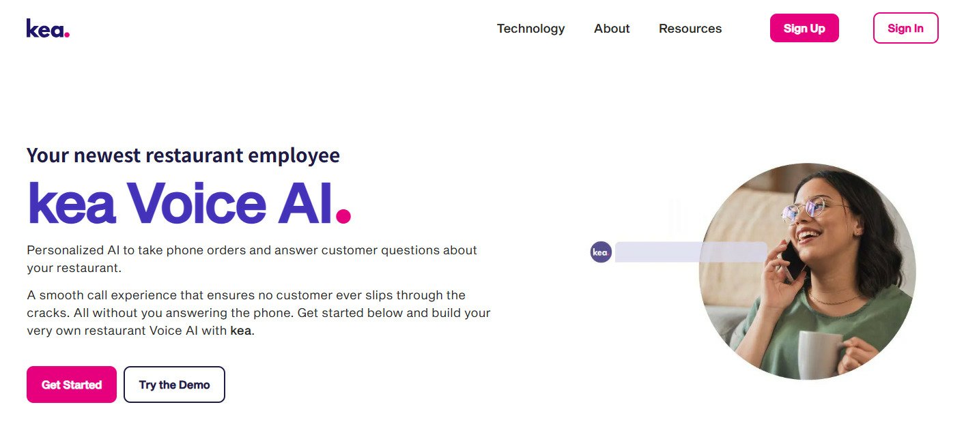Screen dimensions: 964x437
Task: Open the Resources dropdown in the header
Action: tap(690, 29)
